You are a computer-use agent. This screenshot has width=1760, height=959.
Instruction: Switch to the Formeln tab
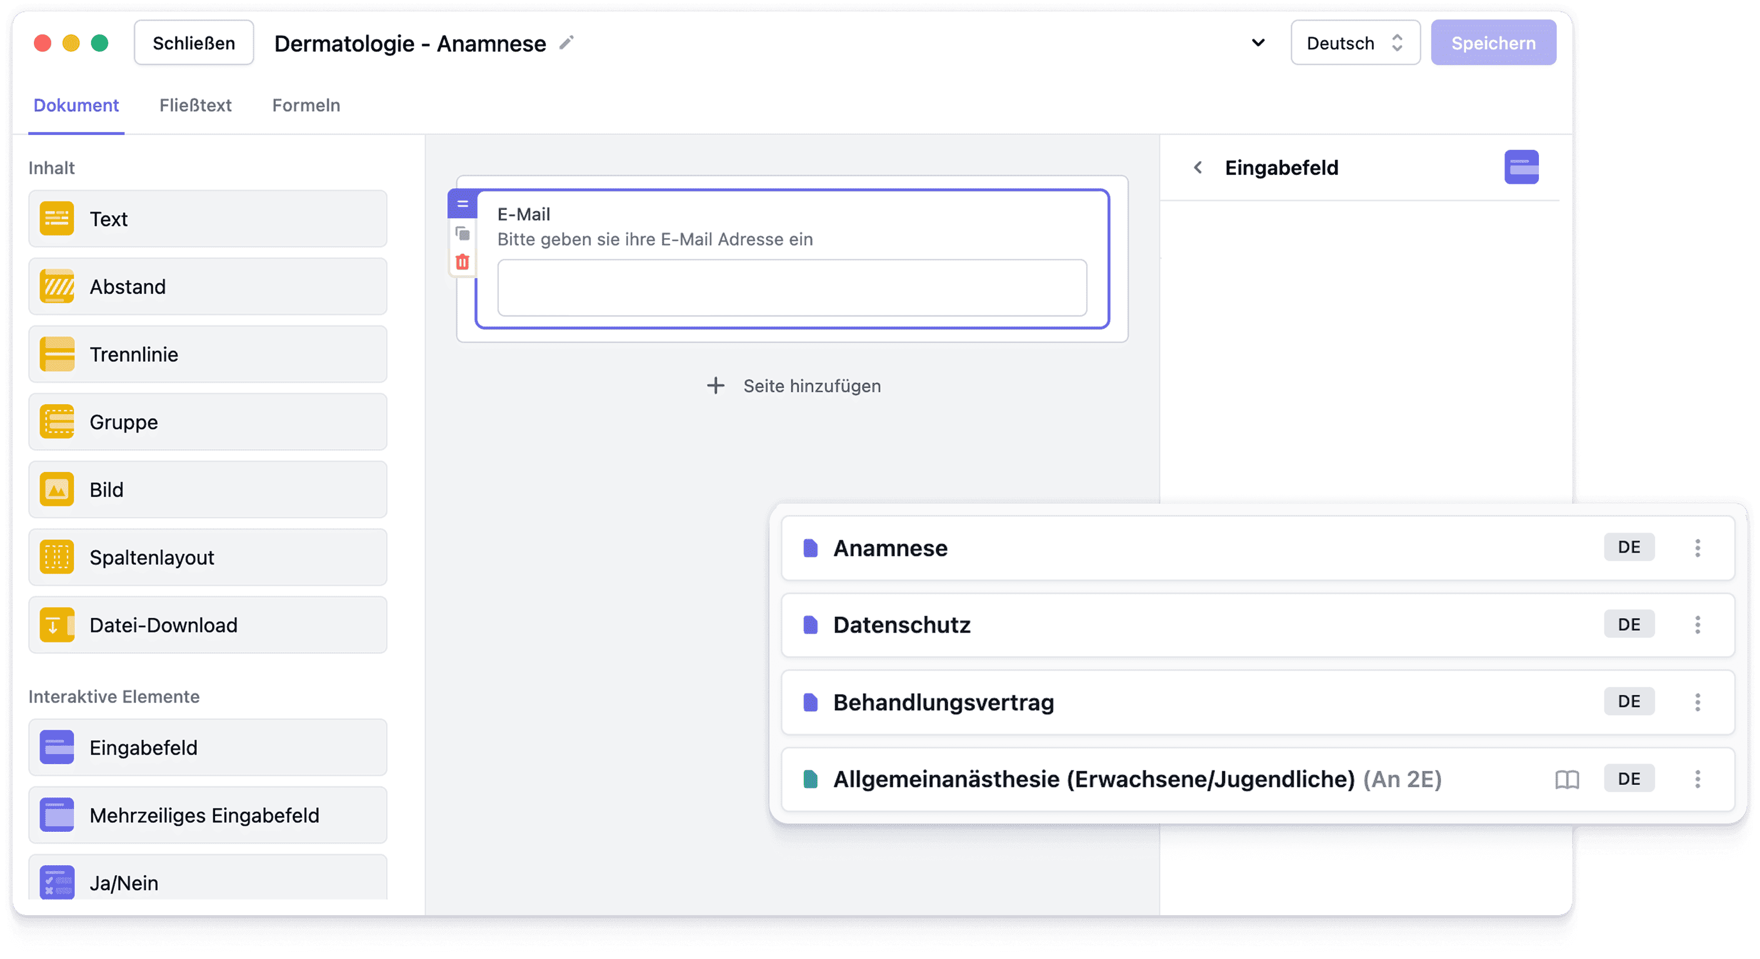click(x=306, y=105)
